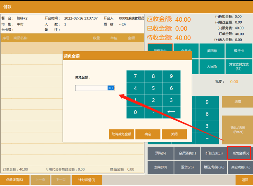
Task: Click 返回 button at bottom right
Action: (x=244, y=180)
